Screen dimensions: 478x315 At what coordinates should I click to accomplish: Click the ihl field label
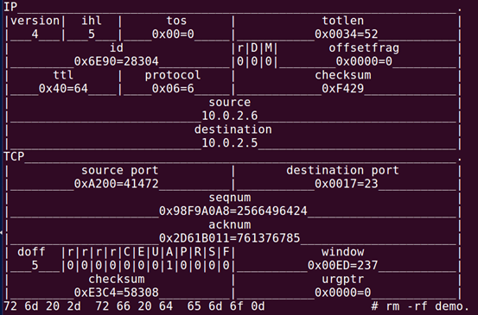[92, 21]
